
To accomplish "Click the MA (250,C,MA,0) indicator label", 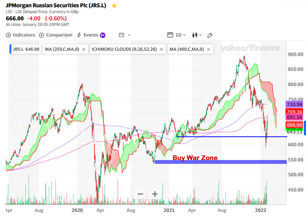I will coord(62,49).
